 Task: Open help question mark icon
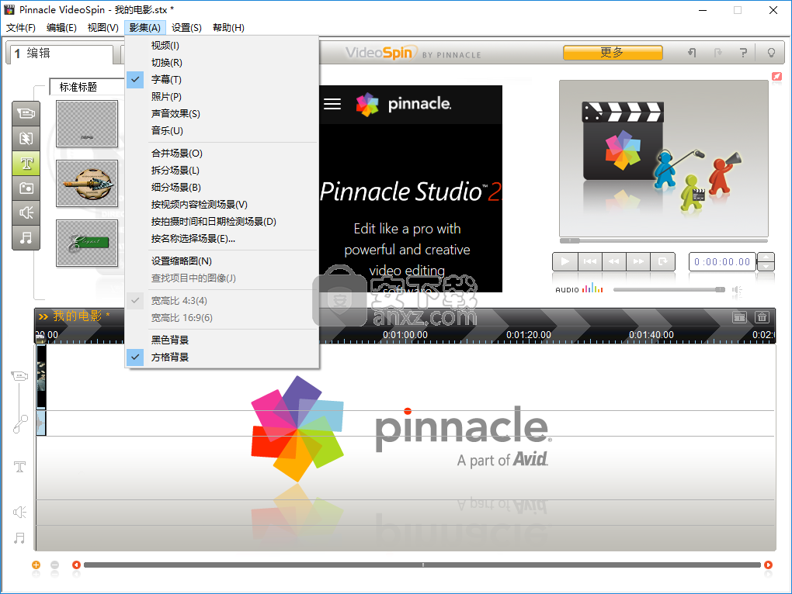[x=743, y=53]
